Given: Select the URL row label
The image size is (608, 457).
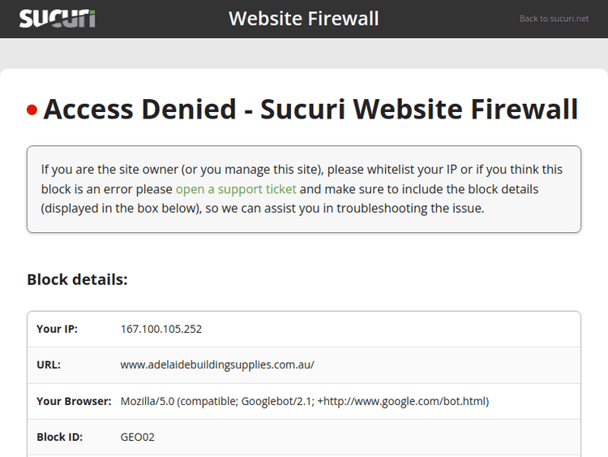Looking at the screenshot, I should [x=49, y=365].
